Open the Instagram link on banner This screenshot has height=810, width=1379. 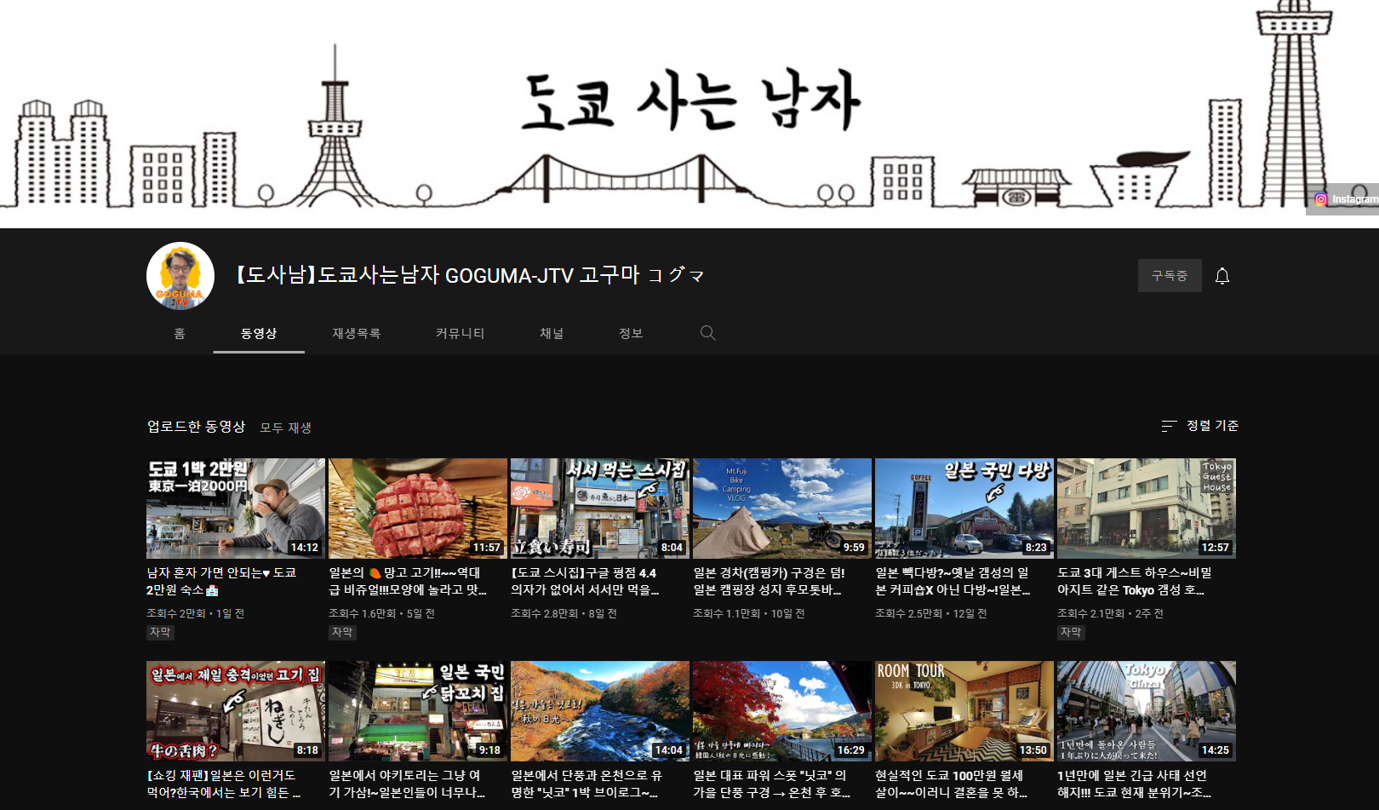coord(1345,199)
